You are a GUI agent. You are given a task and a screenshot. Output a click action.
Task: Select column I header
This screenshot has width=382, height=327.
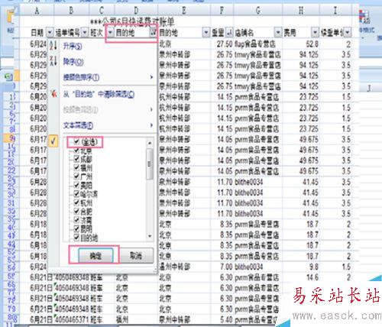[x=335, y=11]
